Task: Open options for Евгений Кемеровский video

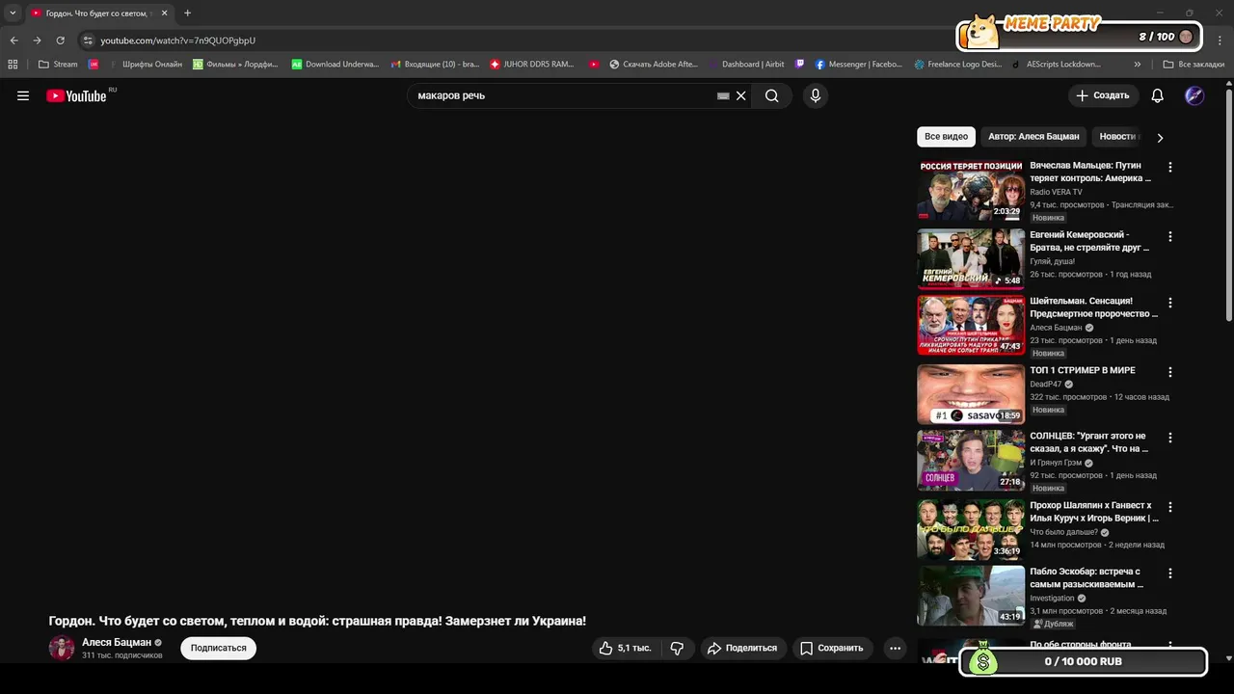Action: 1170,236
